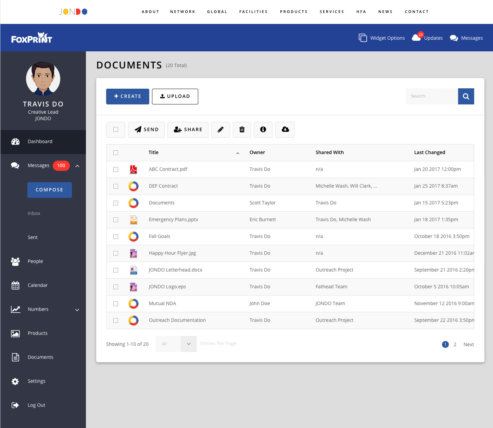Image resolution: width=493 pixels, height=428 pixels.
Task: Click the ABC Contract.pdf file icon
Action: 134,169
